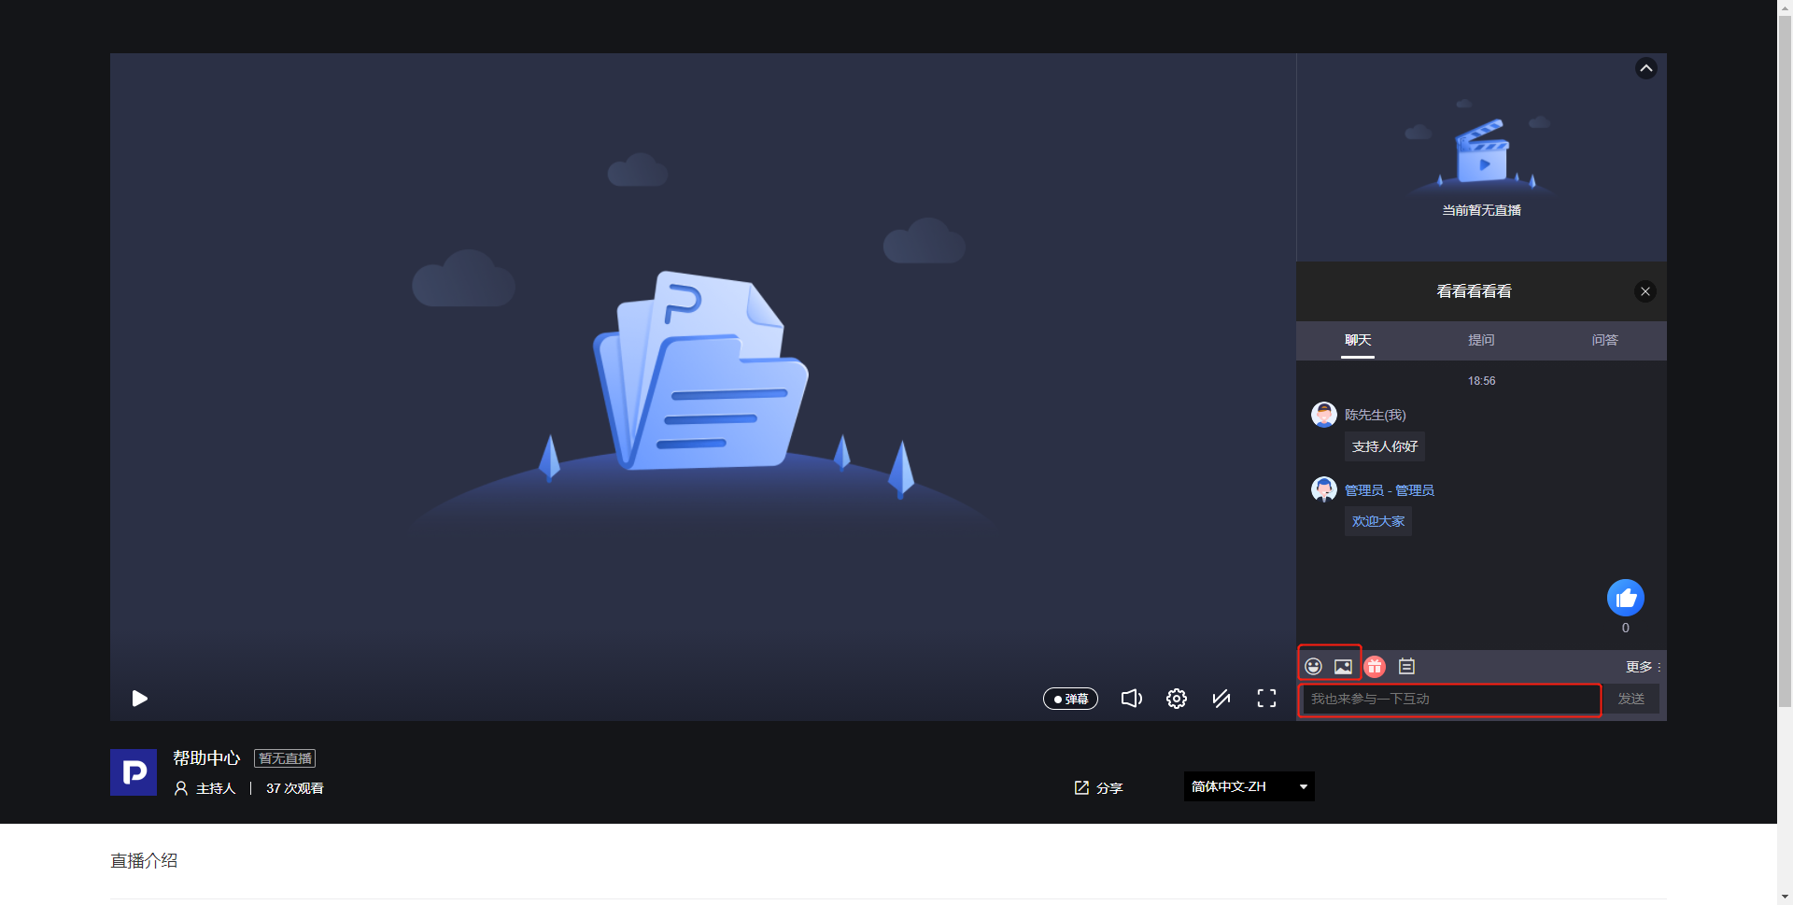Open the emoji picker smiley icon
This screenshot has width=1793, height=905.
[1314, 666]
